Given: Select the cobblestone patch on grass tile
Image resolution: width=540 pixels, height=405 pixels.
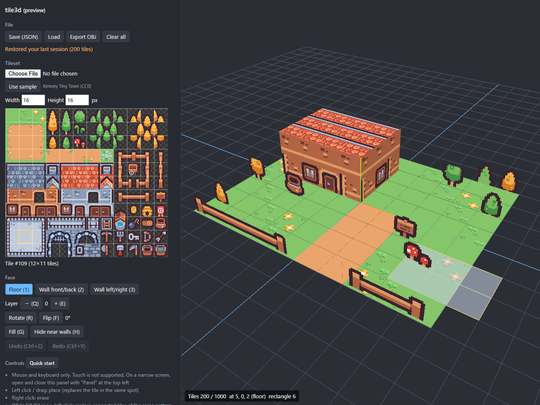Looking at the screenshot, I should pos(107,156).
